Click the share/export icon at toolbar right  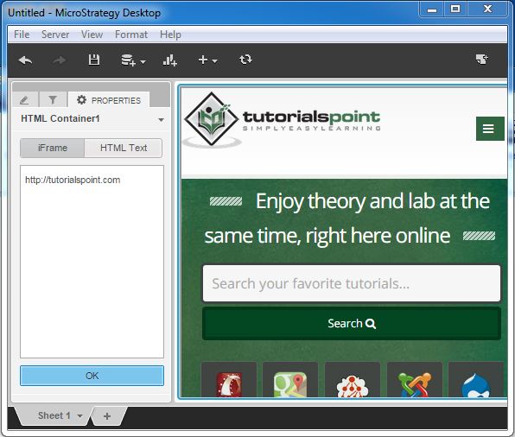[x=482, y=60]
